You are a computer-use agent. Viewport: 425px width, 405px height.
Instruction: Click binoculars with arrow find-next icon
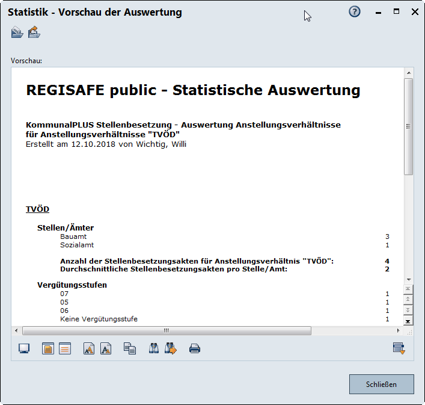pyautogui.click(x=171, y=348)
